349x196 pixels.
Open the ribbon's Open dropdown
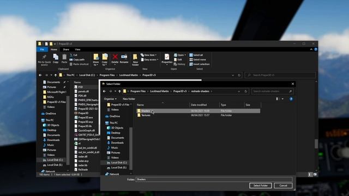pos(180,55)
